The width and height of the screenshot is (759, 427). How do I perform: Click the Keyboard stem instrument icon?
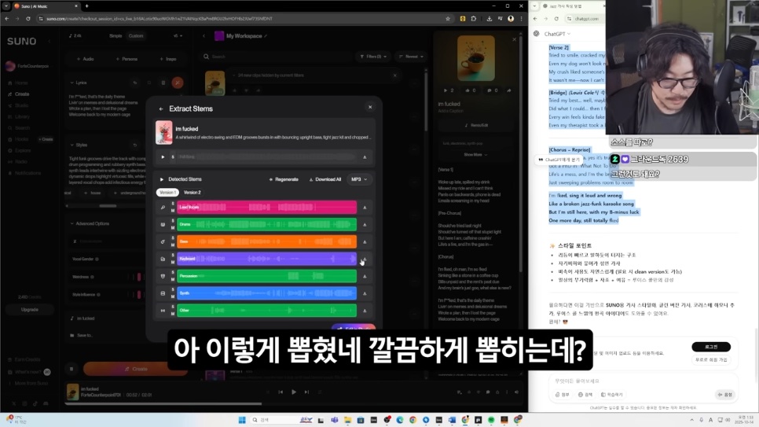pos(163,259)
